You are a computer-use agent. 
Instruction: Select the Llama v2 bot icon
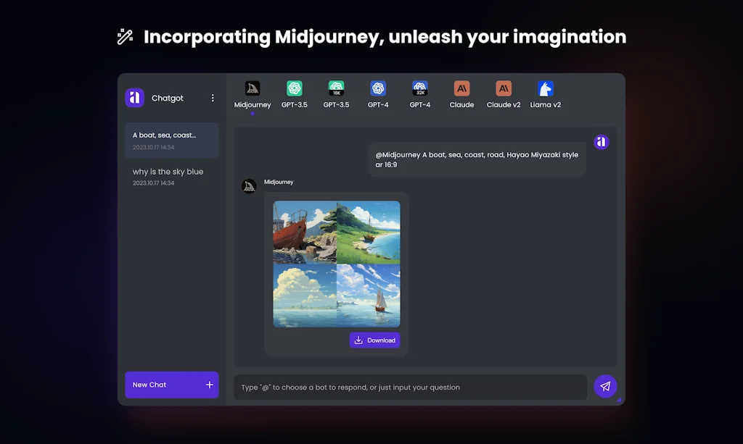click(x=545, y=90)
